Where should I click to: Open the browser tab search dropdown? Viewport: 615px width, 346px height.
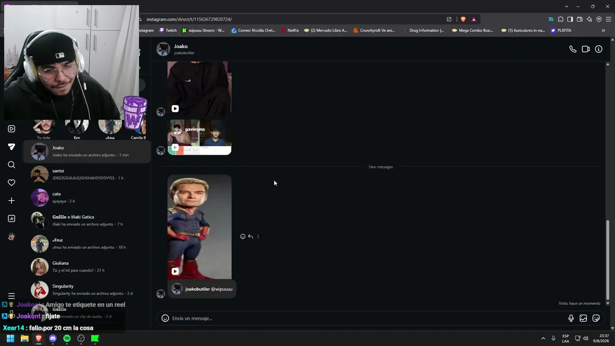click(566, 6)
